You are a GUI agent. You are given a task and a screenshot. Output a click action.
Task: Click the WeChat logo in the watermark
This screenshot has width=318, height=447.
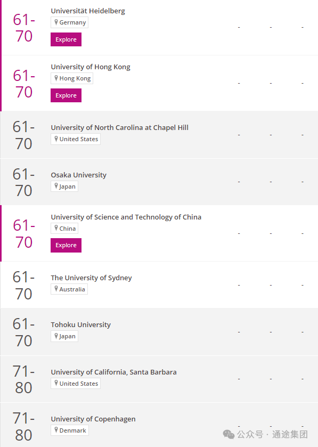(x=229, y=434)
